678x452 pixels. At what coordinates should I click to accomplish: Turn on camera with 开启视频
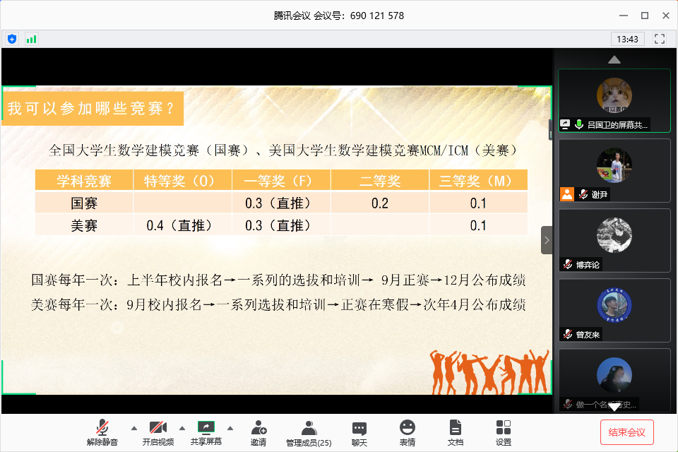click(x=158, y=432)
